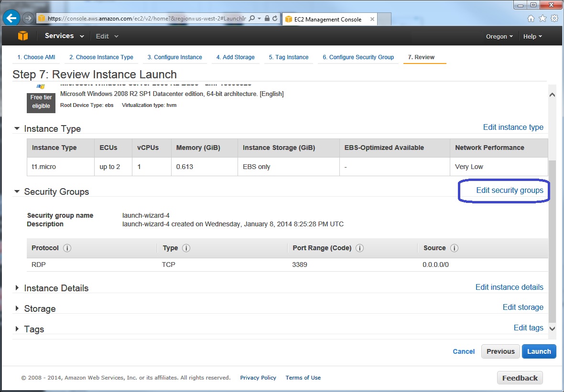Expand the Instance Details section
Viewport: 564px width, 392px height.
(17, 288)
